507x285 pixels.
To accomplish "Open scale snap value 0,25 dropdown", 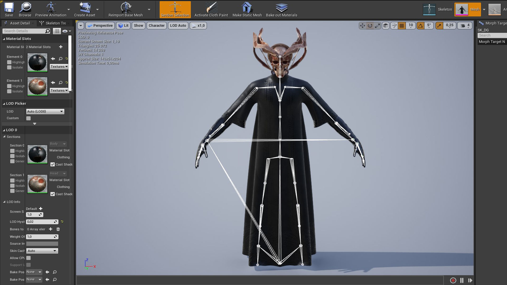I will coord(449,25).
